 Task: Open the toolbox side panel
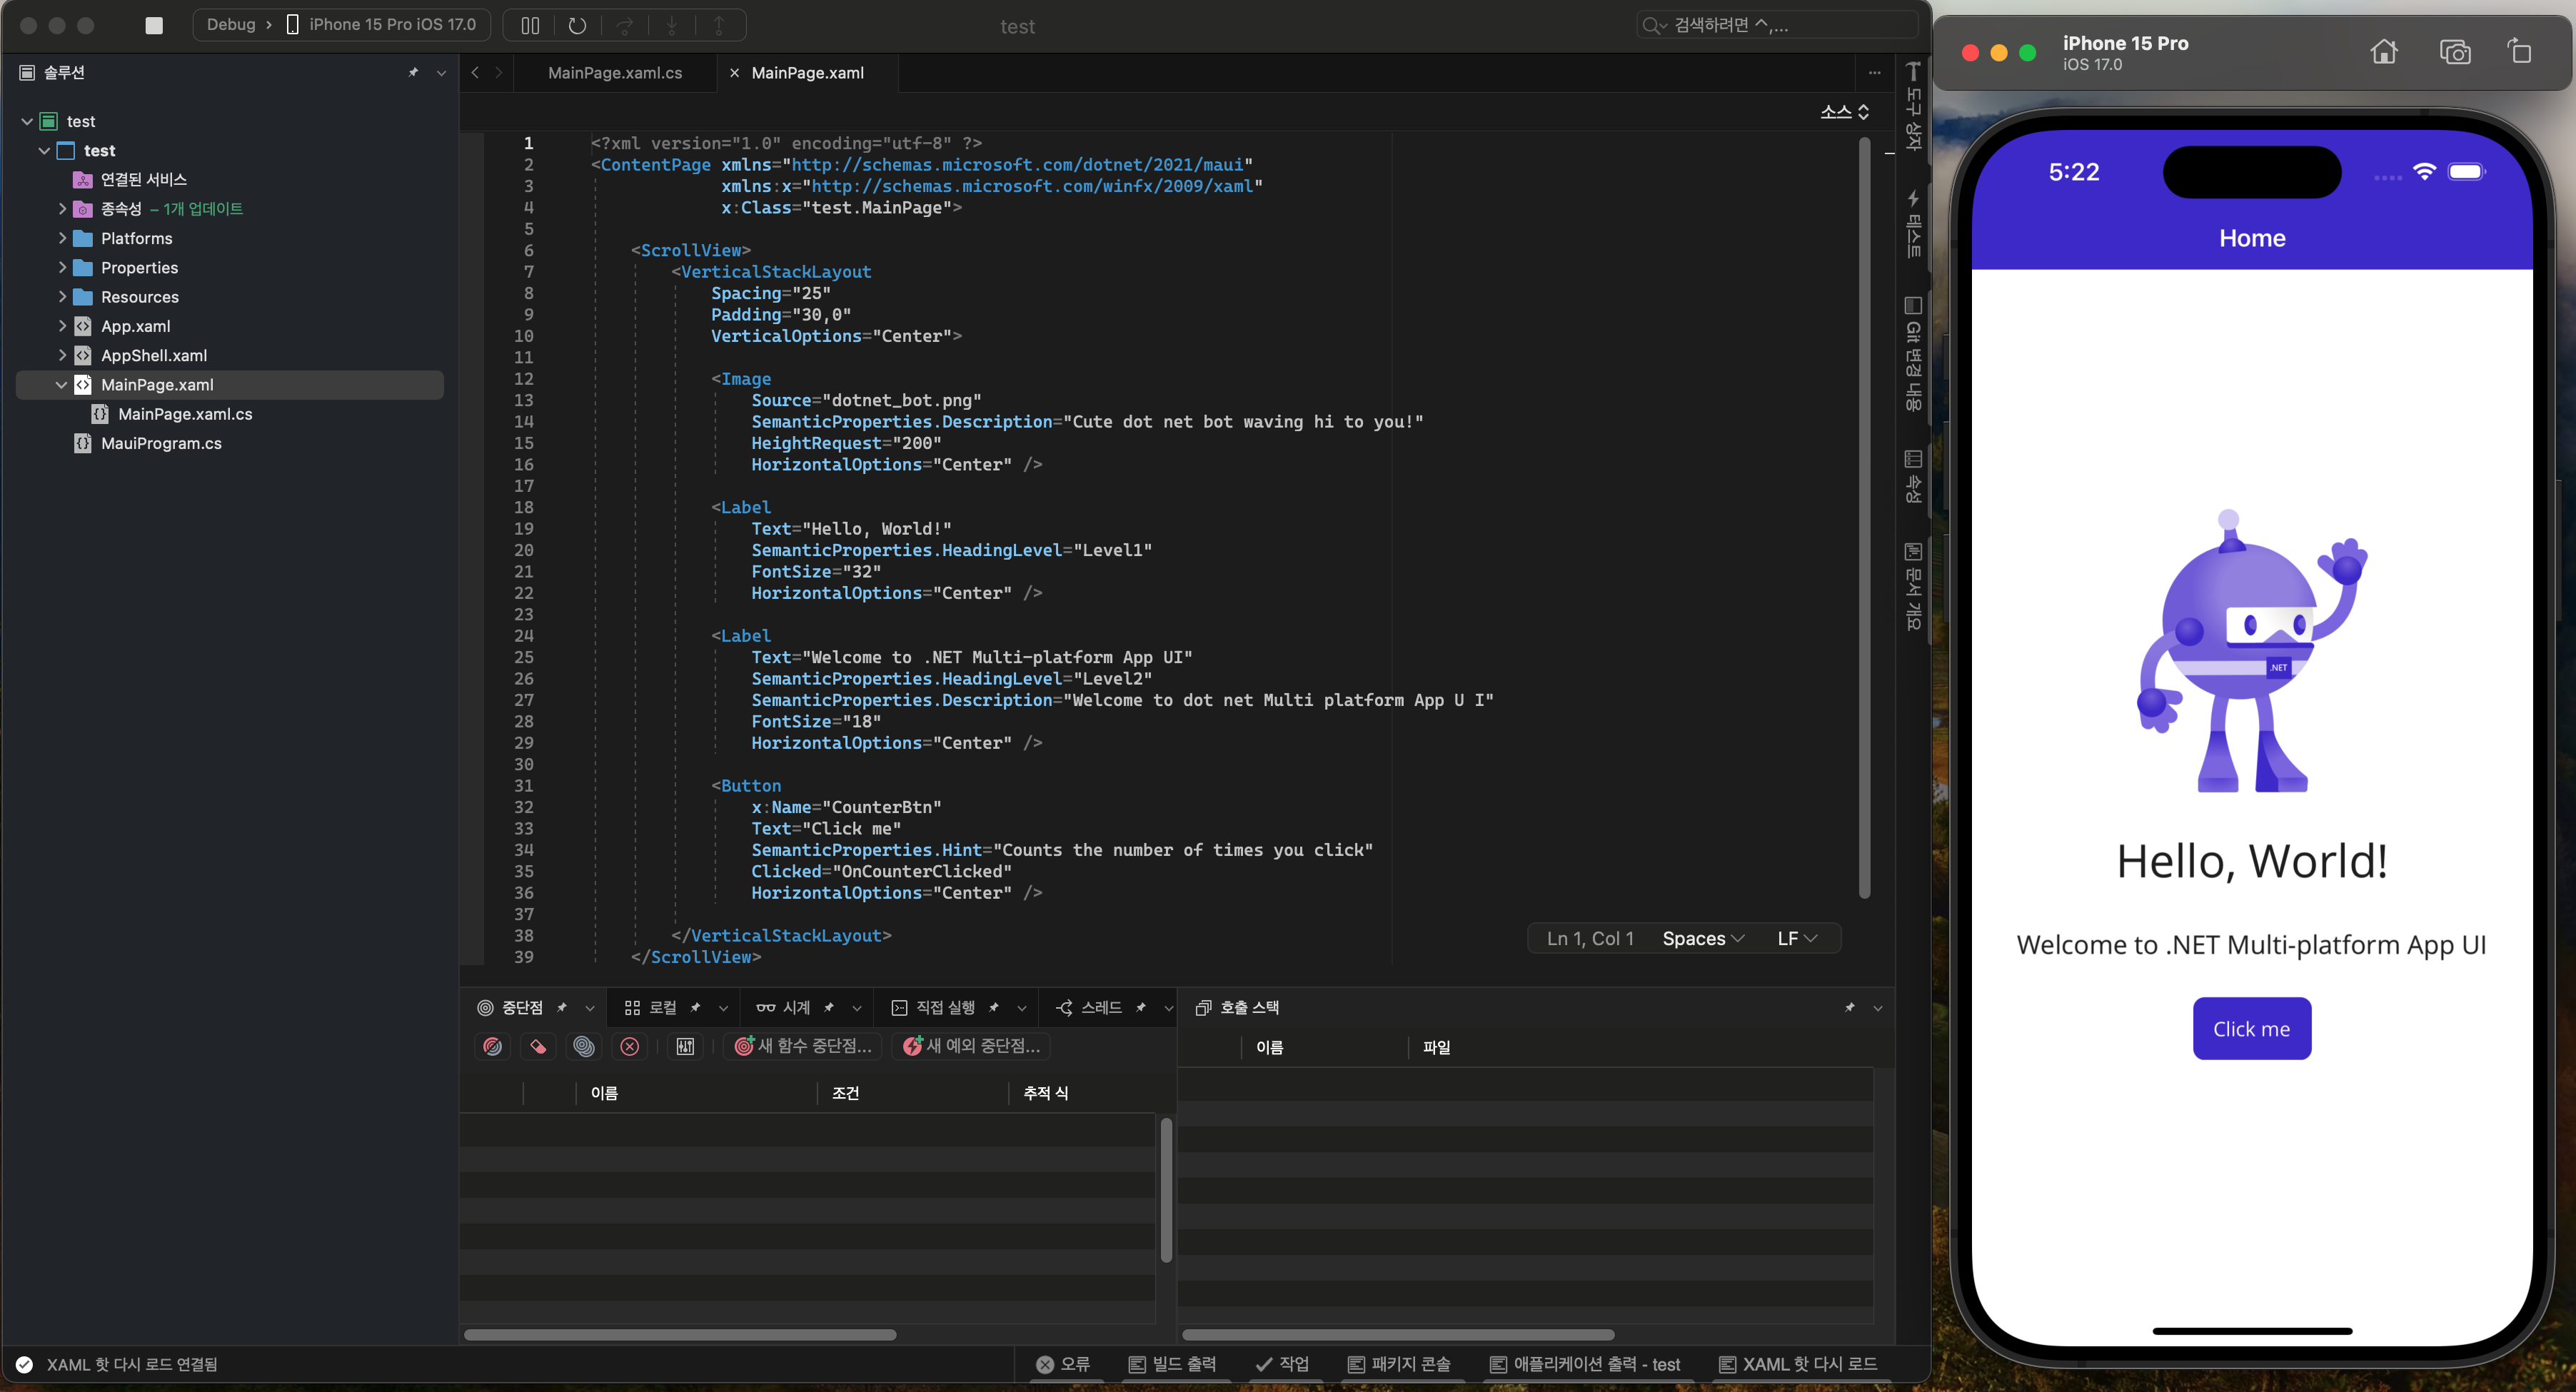1912,106
